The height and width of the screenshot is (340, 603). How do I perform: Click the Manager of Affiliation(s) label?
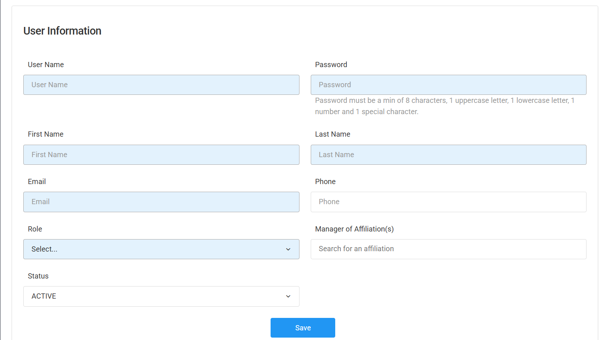pos(354,229)
